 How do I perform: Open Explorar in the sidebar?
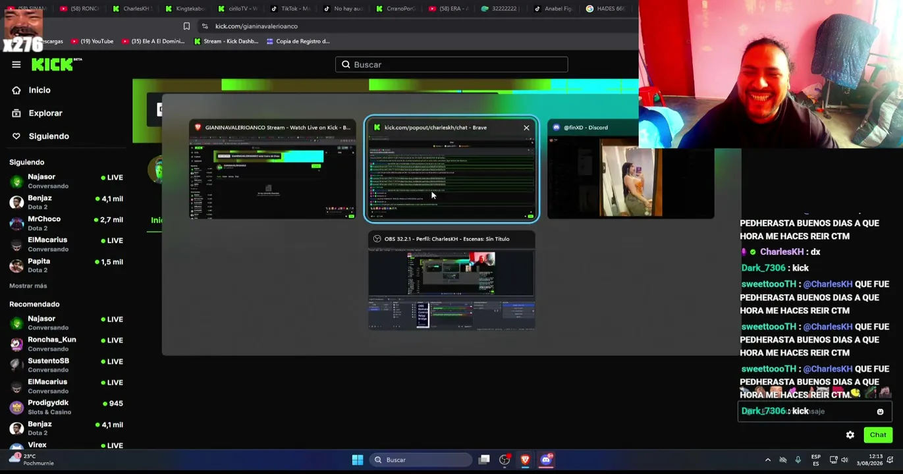[45, 113]
